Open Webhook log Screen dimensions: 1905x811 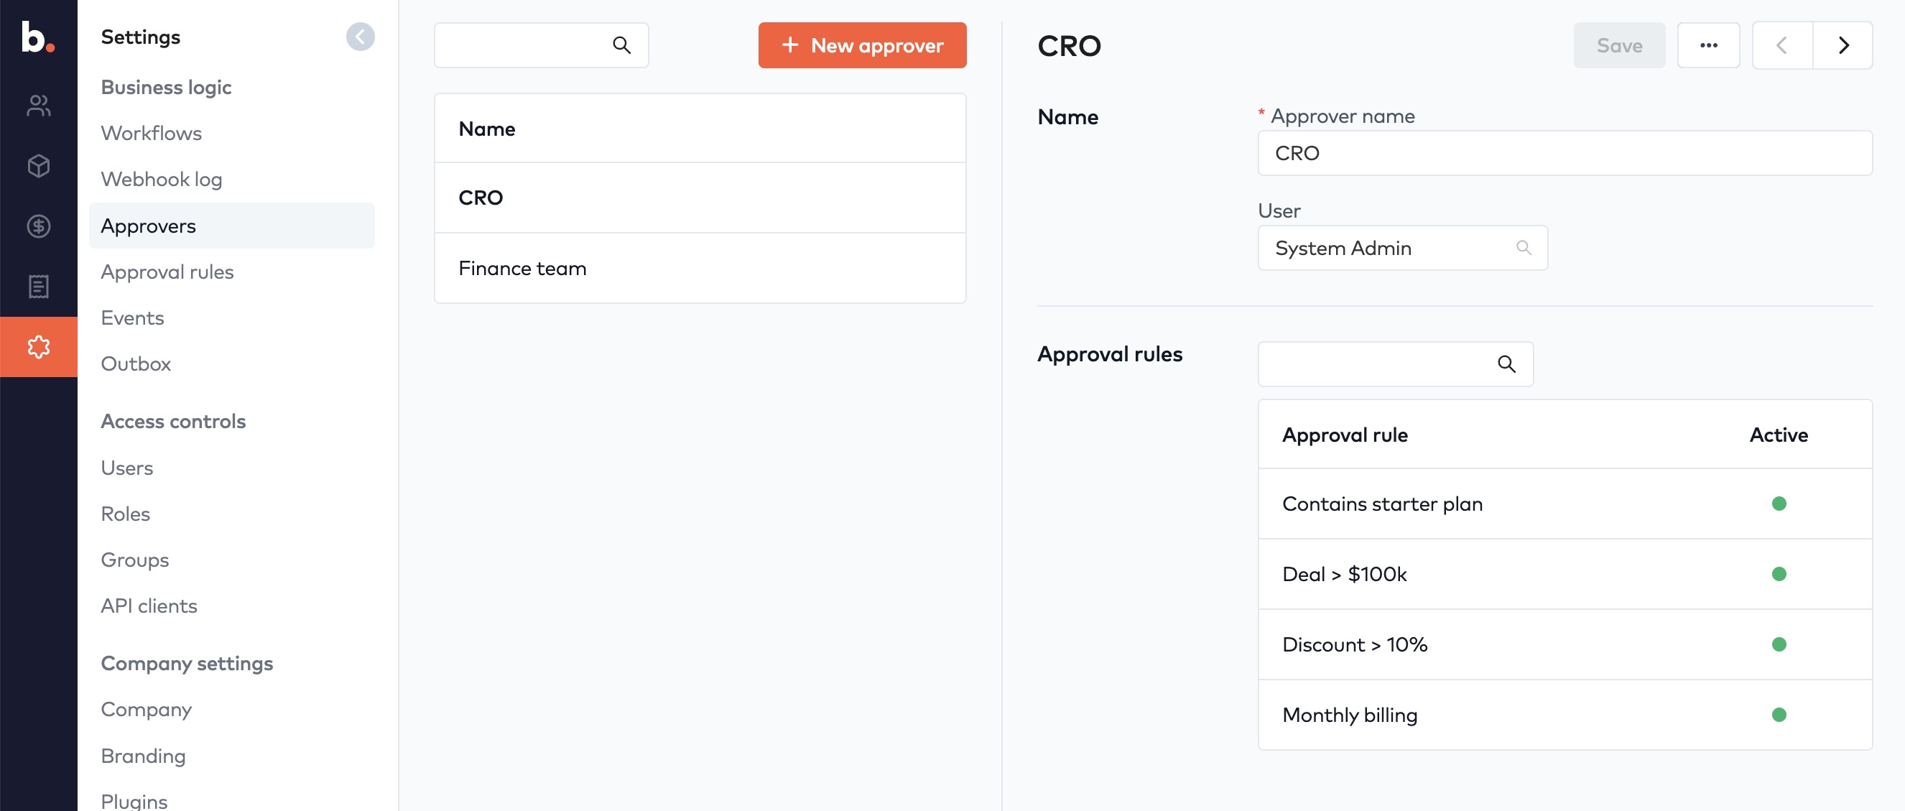point(161,179)
